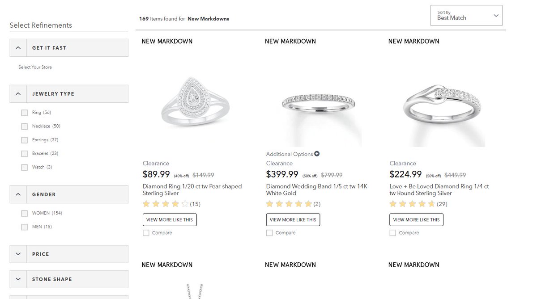Enable the WOMEN gender filter

point(25,213)
